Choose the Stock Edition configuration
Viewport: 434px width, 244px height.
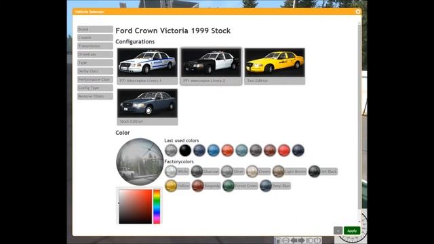click(147, 107)
